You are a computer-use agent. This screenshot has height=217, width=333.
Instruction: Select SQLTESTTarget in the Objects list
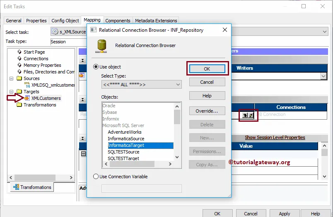(123, 158)
